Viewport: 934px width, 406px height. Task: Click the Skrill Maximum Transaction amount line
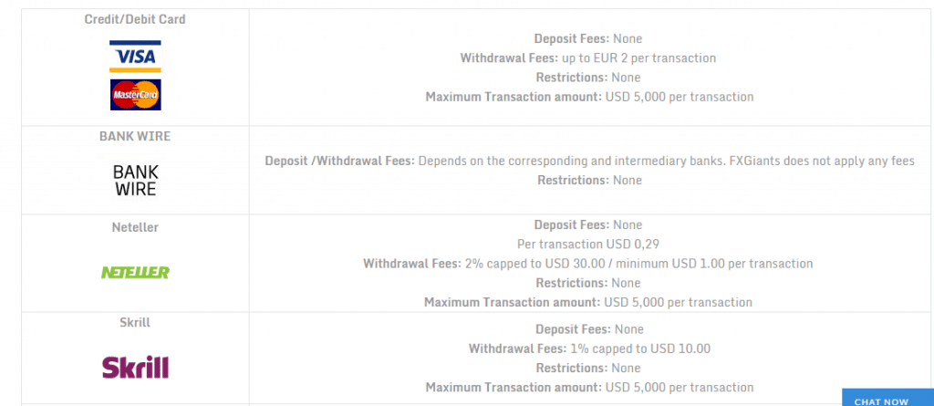(x=590, y=387)
